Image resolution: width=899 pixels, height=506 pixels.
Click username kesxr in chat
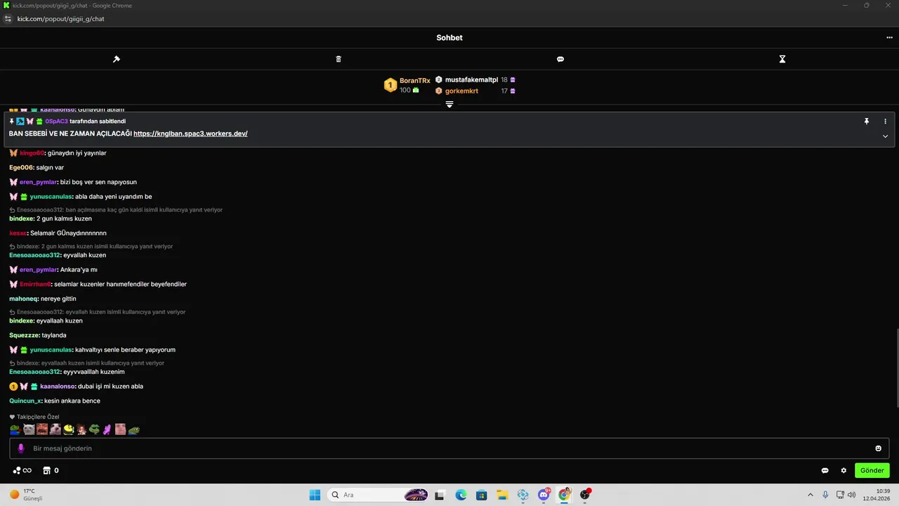click(x=18, y=233)
